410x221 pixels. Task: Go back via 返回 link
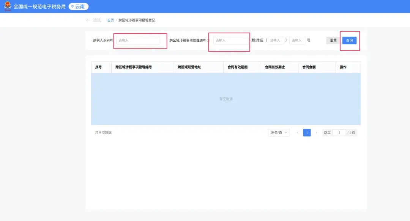[97, 20]
